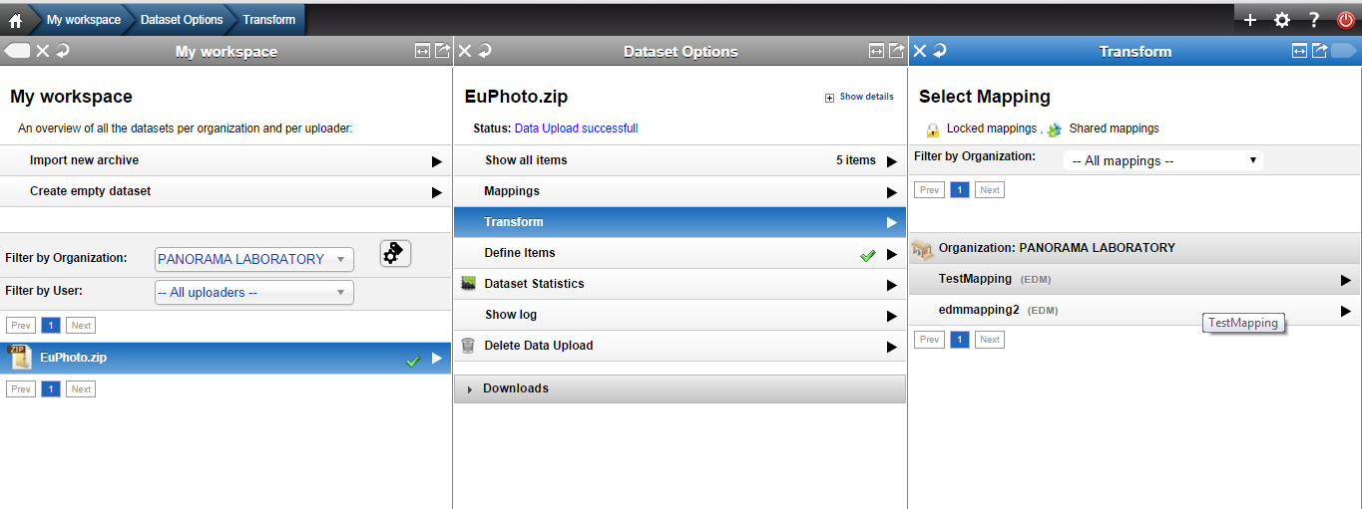Screen dimensions: 1362x509
Task: Open the All uploaders user dropdown
Action: point(254,293)
